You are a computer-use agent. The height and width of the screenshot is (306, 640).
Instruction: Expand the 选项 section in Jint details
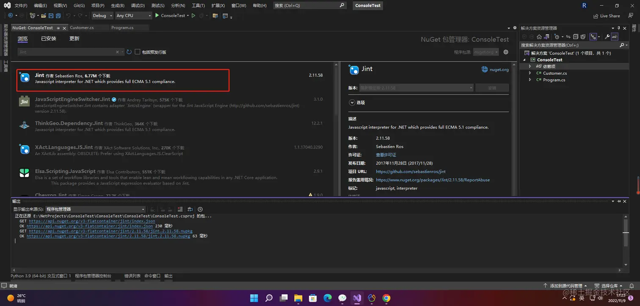coord(352,102)
